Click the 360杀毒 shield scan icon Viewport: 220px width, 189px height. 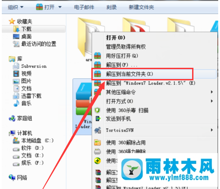point(97,110)
